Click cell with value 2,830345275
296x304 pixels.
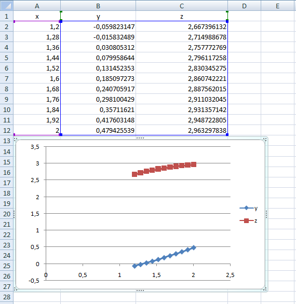pos(182,68)
